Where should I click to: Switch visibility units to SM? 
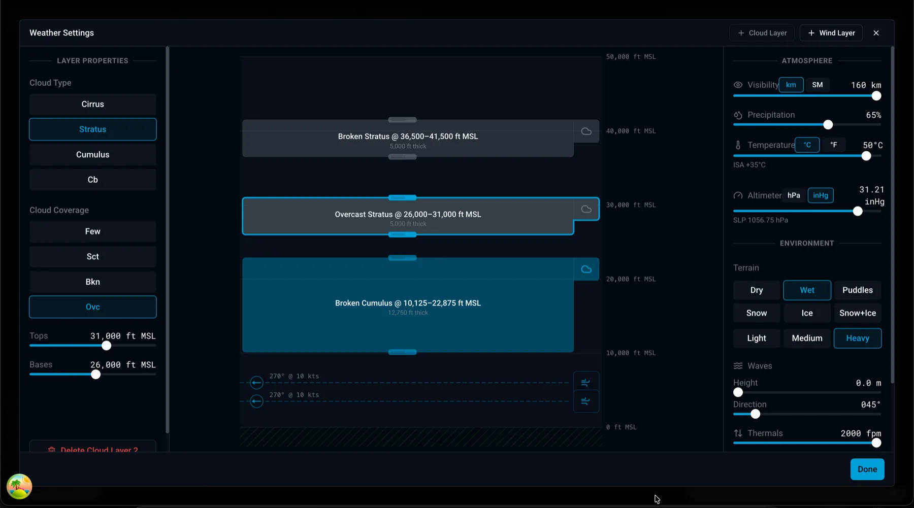pos(818,85)
